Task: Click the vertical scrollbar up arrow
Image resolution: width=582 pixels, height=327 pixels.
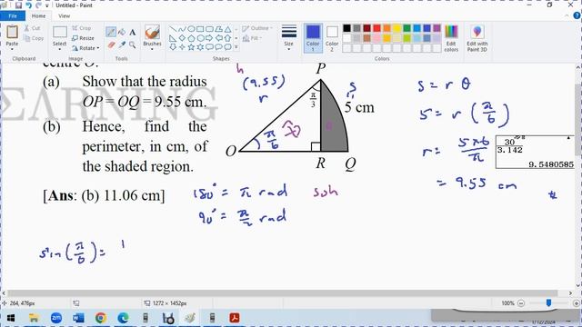Action: tap(578, 67)
